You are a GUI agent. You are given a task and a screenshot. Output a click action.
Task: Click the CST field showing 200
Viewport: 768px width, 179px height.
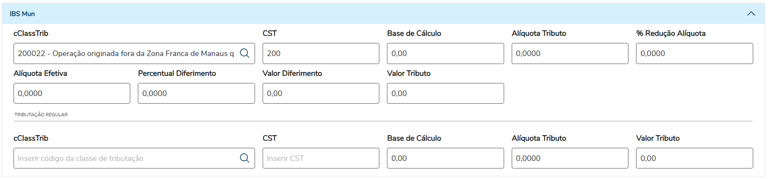[321, 53]
